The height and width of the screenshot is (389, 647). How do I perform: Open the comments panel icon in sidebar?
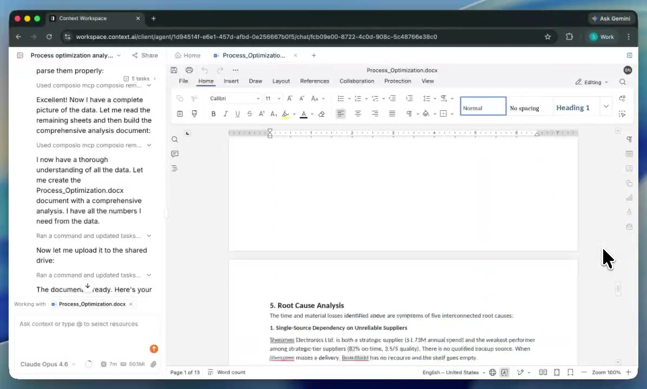[x=175, y=154]
